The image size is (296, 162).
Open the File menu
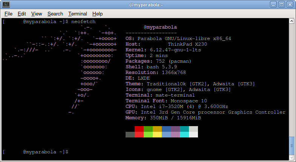9,14
